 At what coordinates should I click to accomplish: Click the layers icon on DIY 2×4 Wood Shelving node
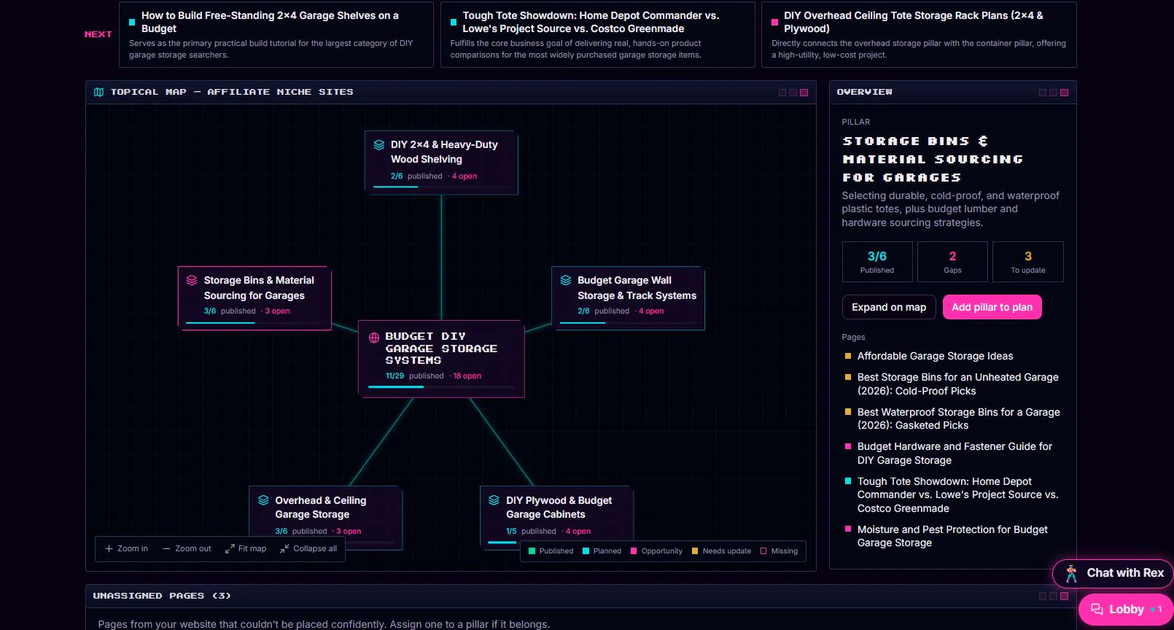click(x=379, y=145)
